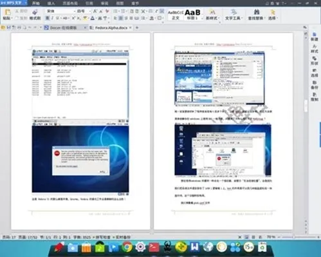Viewport: 321px width, 257px height.
Task: Click the zoom slider in status bar
Action: pos(298,237)
